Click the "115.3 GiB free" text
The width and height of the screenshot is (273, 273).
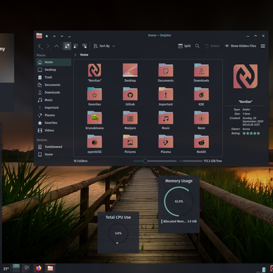212,161
